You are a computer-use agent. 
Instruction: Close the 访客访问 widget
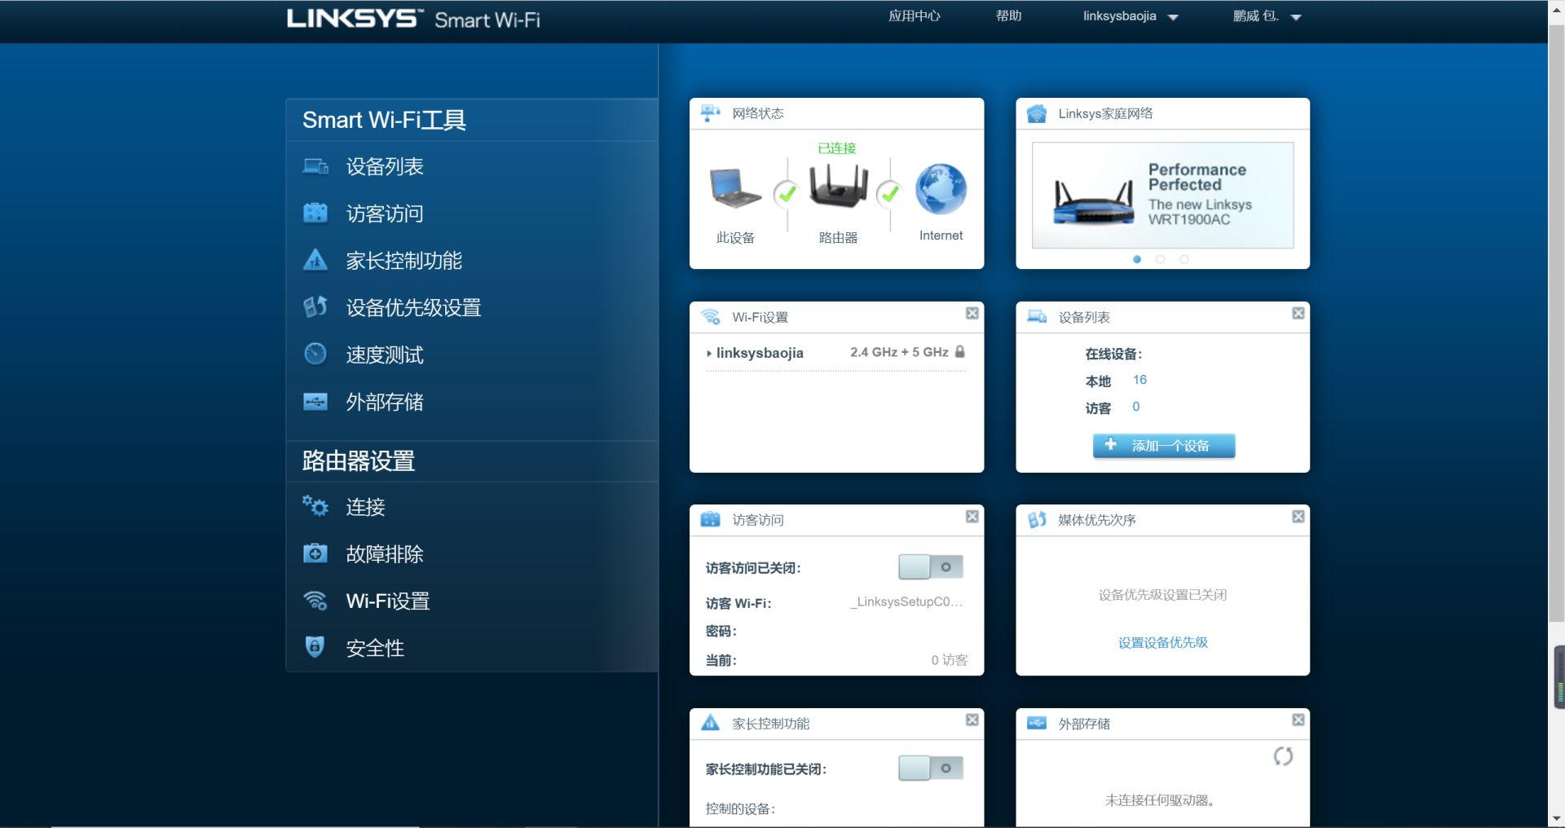tap(972, 516)
